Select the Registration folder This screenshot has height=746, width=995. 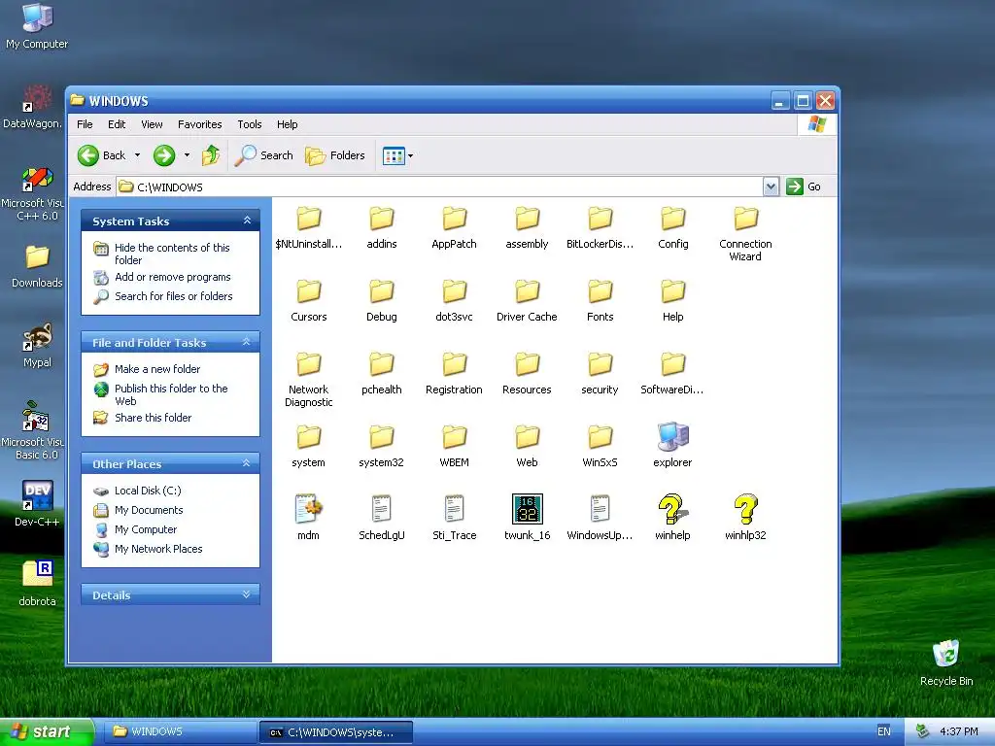pyautogui.click(x=455, y=372)
